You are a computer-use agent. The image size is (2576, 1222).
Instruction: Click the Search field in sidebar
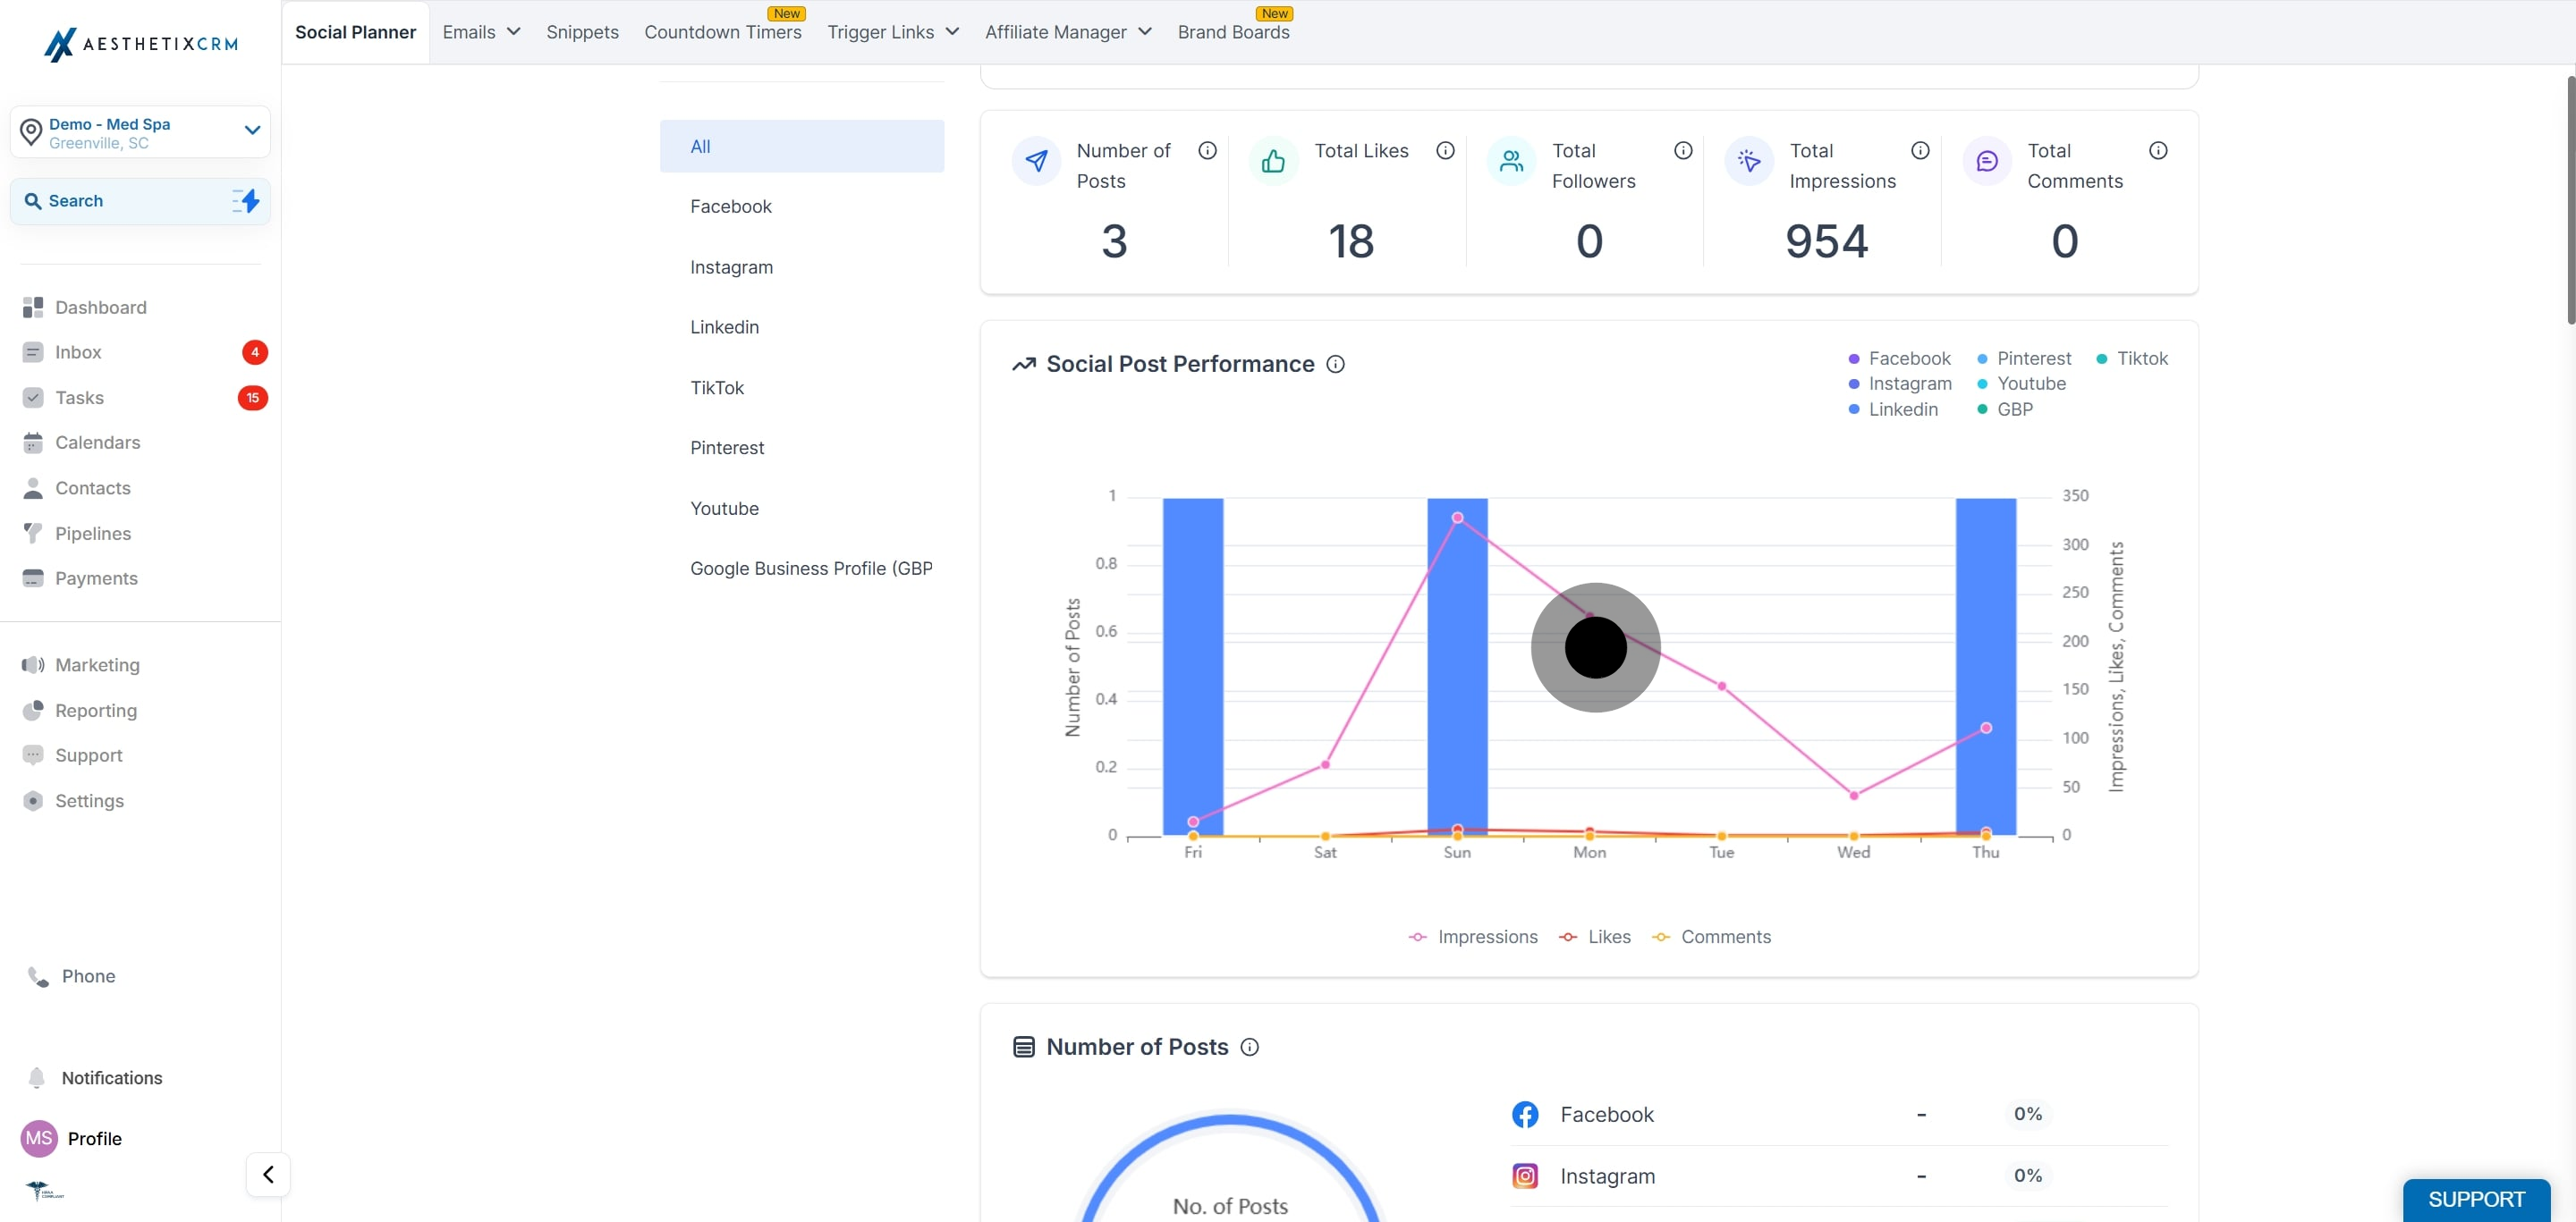click(140, 201)
